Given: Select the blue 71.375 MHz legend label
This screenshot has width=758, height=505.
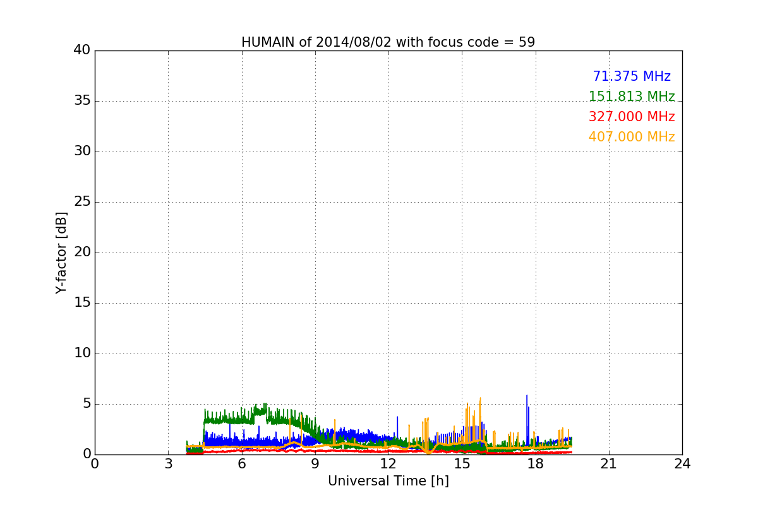Looking at the screenshot, I should [632, 76].
